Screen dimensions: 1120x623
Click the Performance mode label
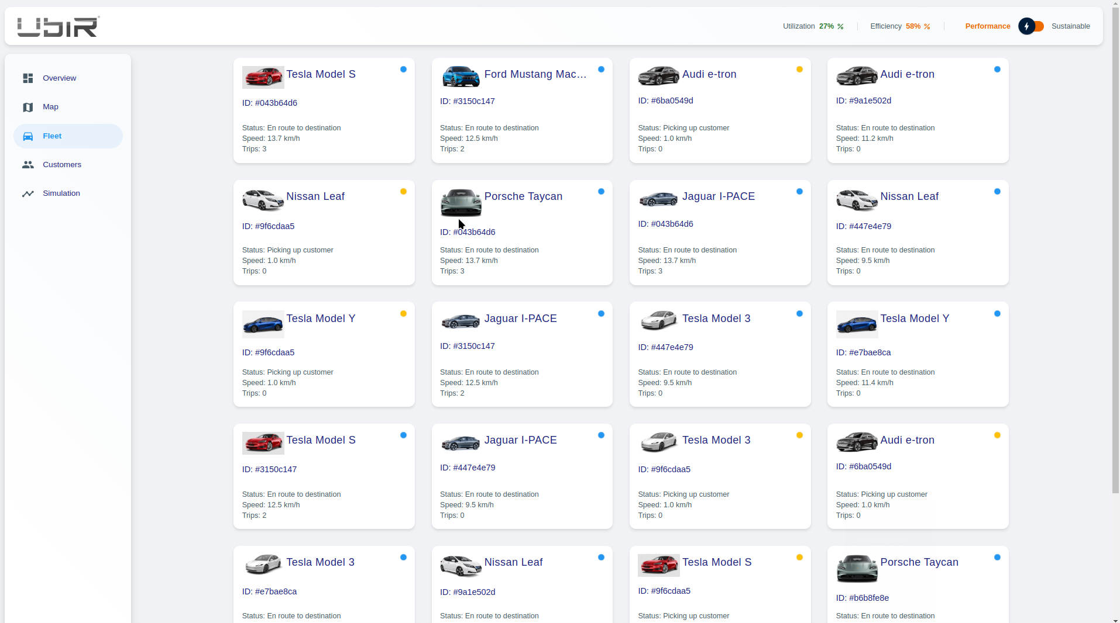coord(988,26)
